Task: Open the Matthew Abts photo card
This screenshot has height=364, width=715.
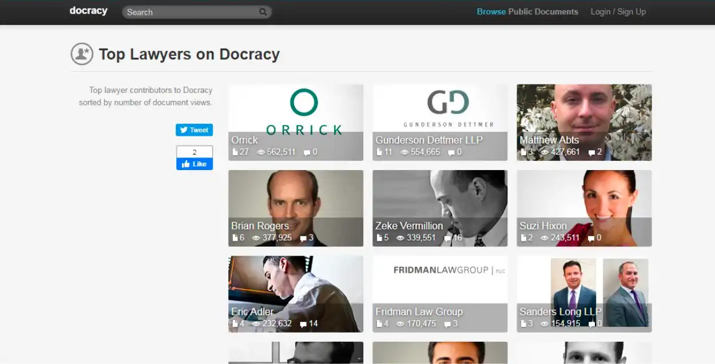Action: (584, 122)
